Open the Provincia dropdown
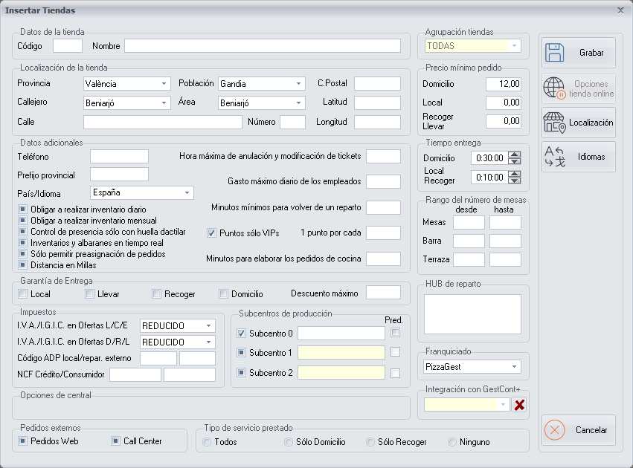 [164, 84]
